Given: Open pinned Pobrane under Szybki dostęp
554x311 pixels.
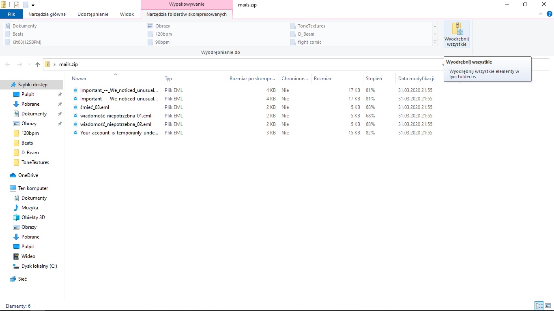Looking at the screenshot, I should pyautogui.click(x=30, y=104).
